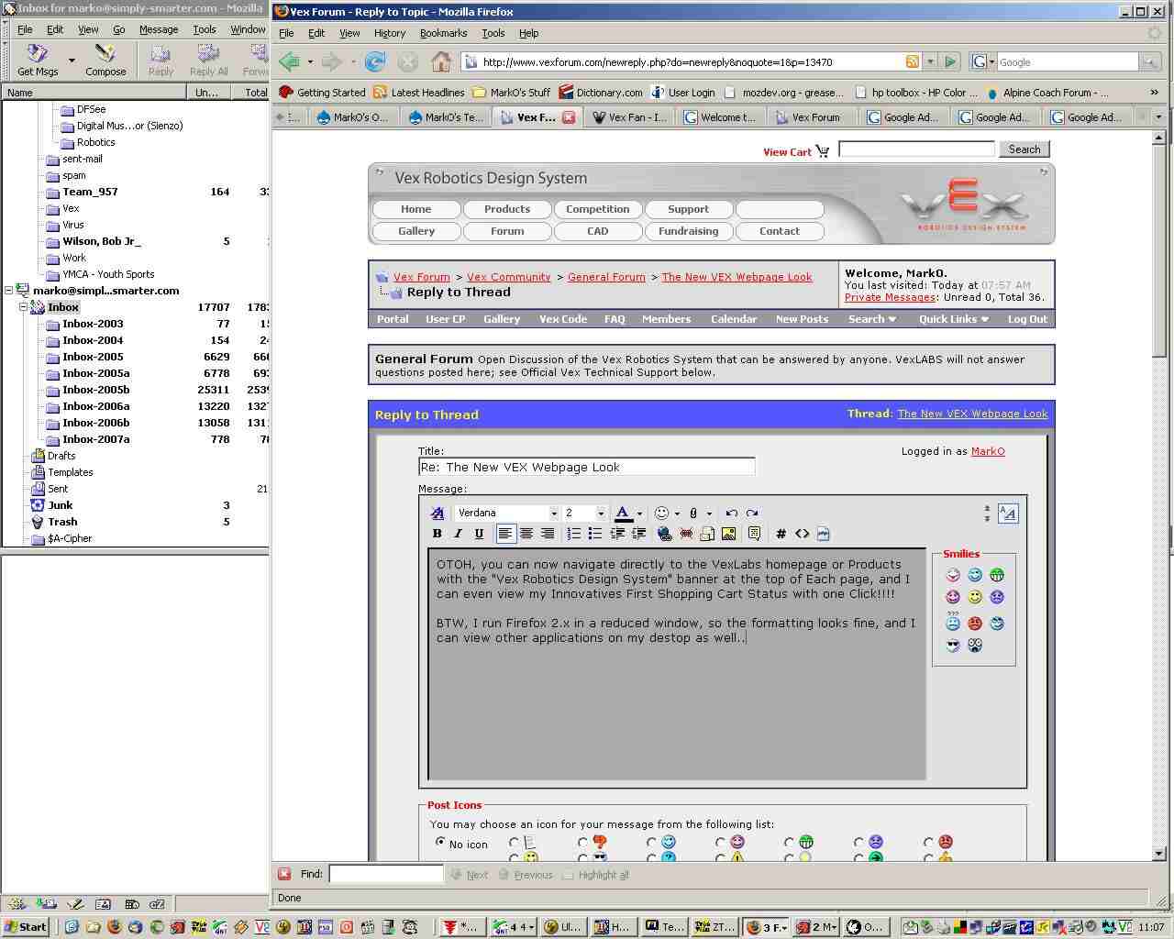1174x939 pixels.
Task: Click the Remove Link icon
Action: pyautogui.click(x=686, y=534)
